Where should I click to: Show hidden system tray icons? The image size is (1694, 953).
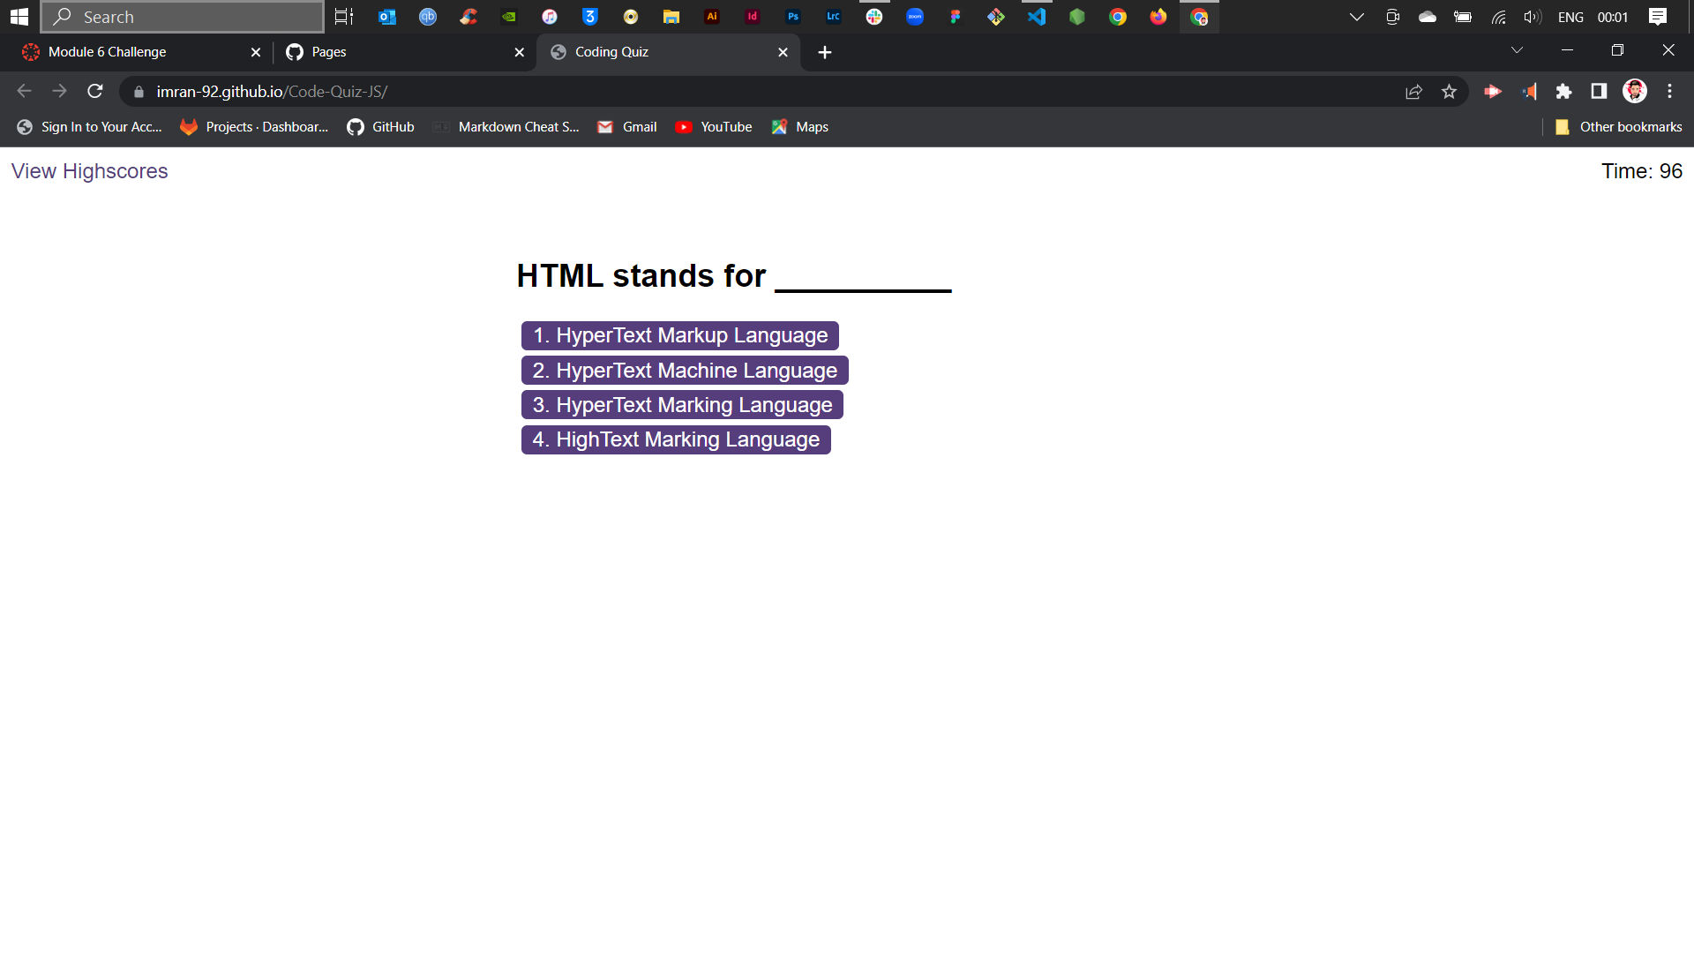point(1356,17)
